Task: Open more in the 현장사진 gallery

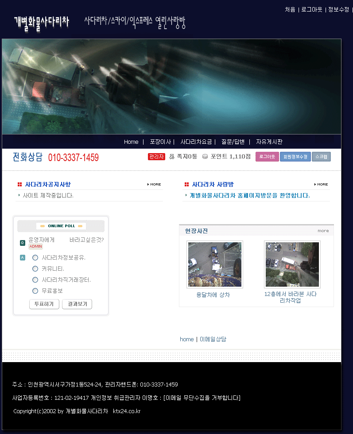Action: [x=323, y=231]
